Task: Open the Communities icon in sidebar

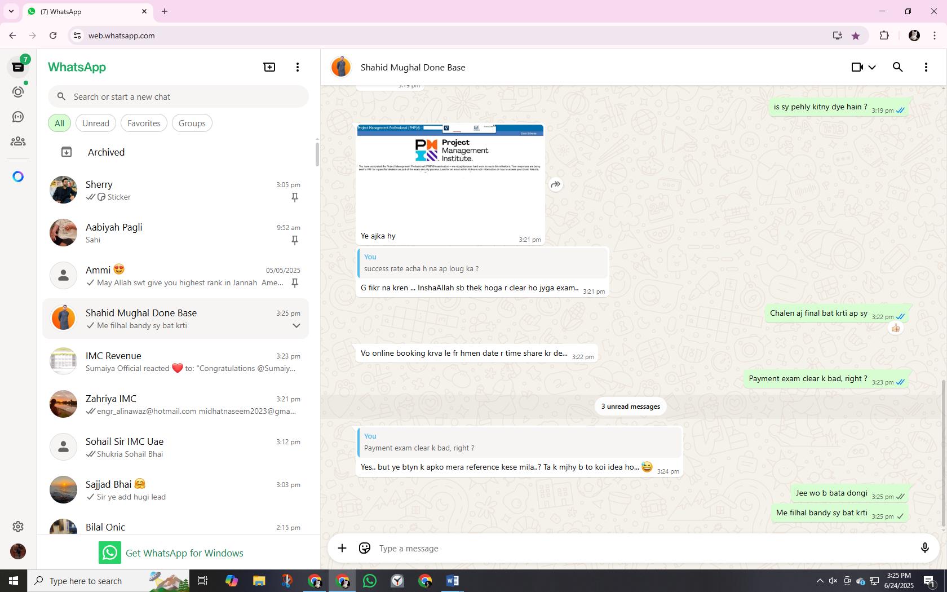Action: [18, 142]
